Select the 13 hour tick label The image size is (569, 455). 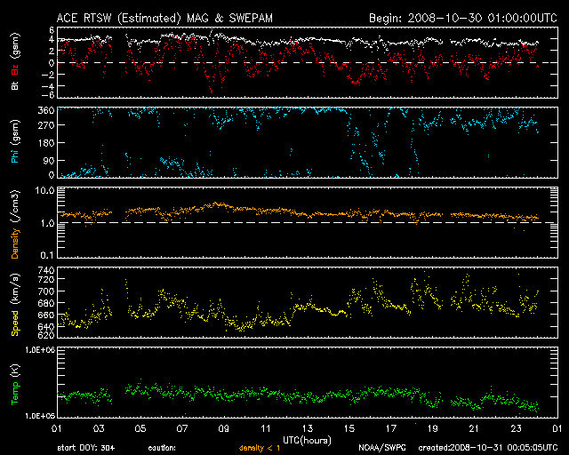[x=307, y=429]
